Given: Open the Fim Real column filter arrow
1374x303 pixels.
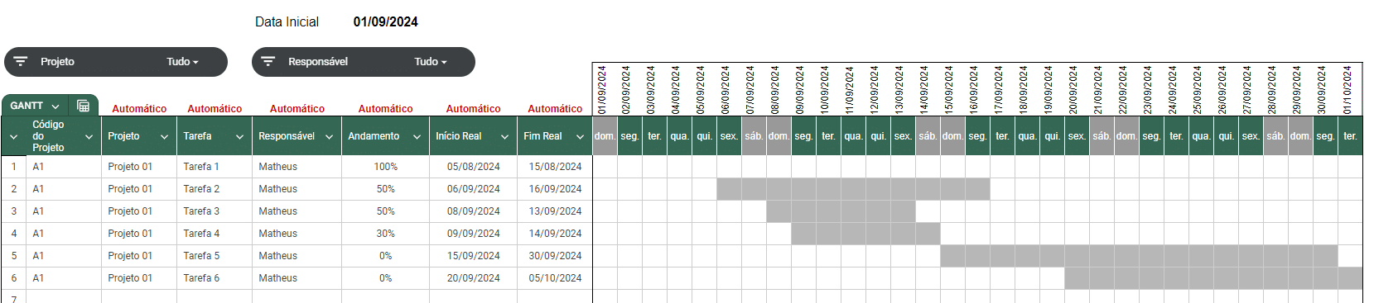Looking at the screenshot, I should coord(580,137).
